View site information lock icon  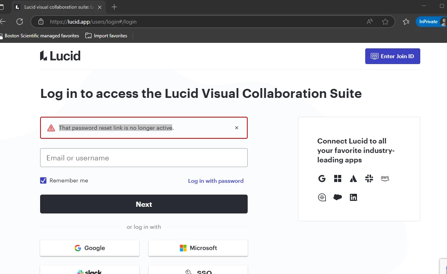tap(41, 22)
